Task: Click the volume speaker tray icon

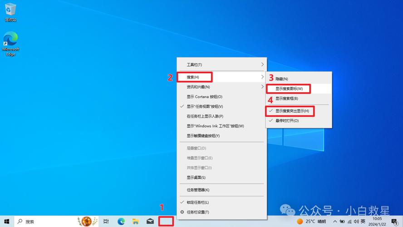Action: pos(356,222)
